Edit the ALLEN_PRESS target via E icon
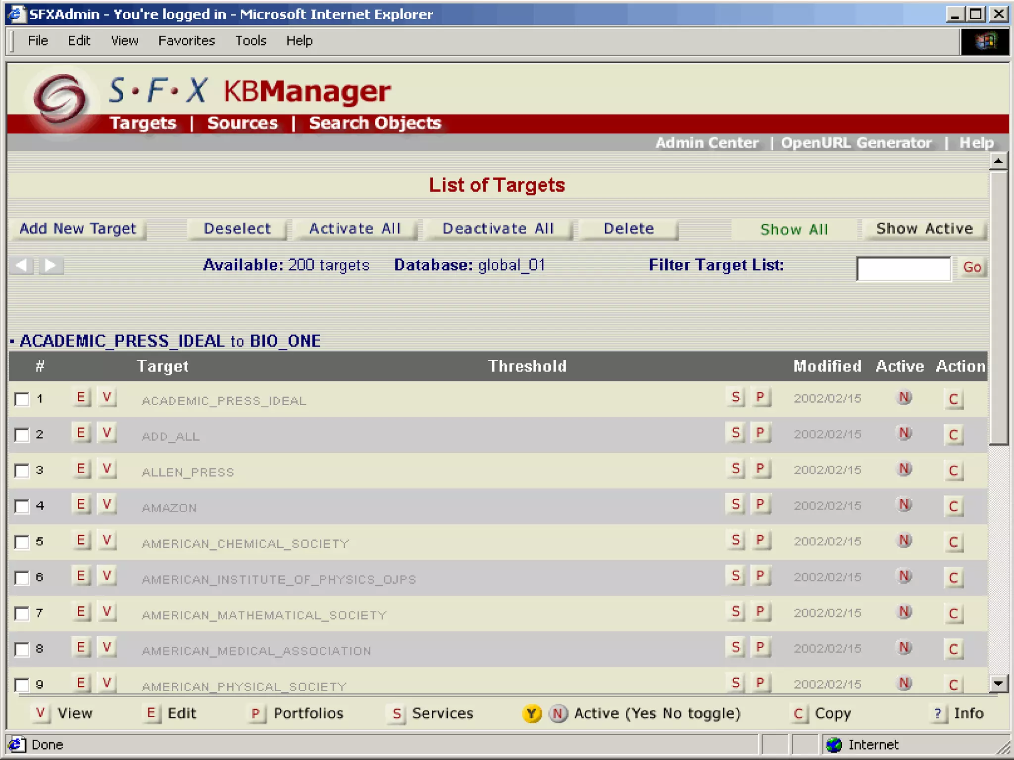1014x760 pixels. (81, 469)
